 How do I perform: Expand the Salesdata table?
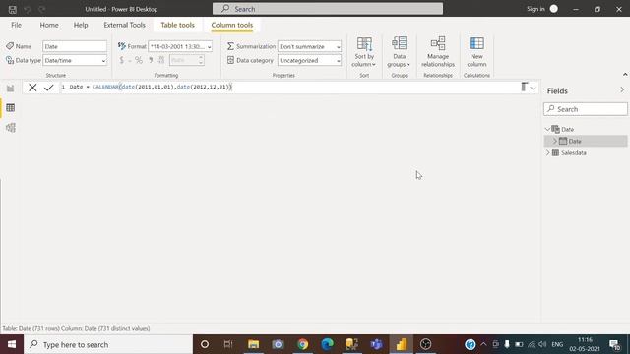pos(547,153)
